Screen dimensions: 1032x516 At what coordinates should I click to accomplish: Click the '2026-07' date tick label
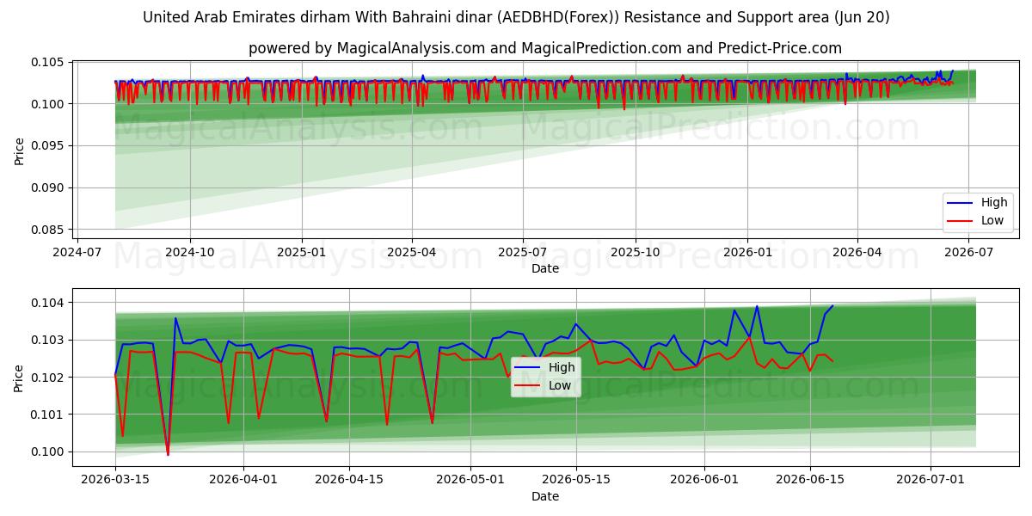(x=969, y=253)
